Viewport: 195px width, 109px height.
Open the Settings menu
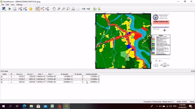tap(19, 5)
